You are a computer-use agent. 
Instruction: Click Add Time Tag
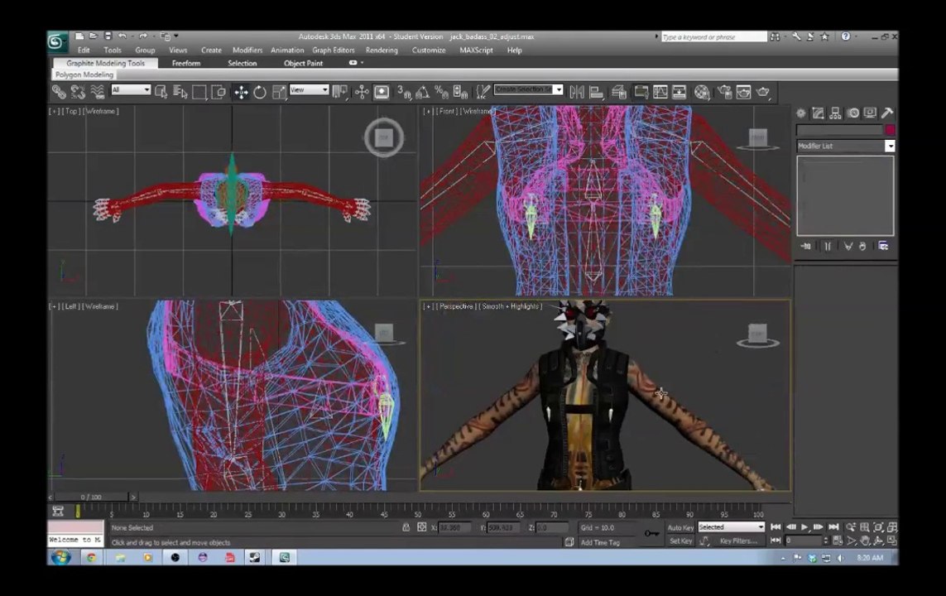coord(600,542)
